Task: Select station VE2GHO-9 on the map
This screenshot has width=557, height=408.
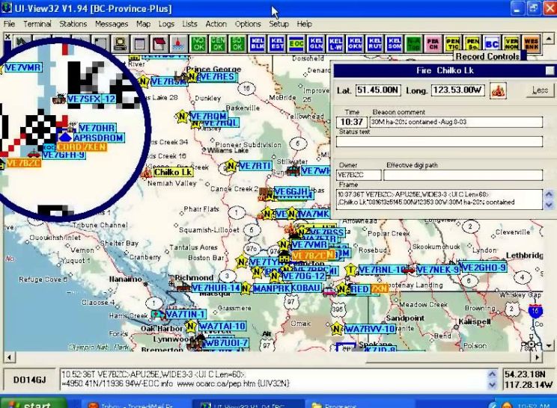Action: [484, 268]
